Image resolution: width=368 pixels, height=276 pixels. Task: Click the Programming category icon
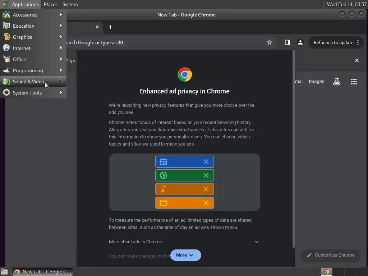pos(6,70)
